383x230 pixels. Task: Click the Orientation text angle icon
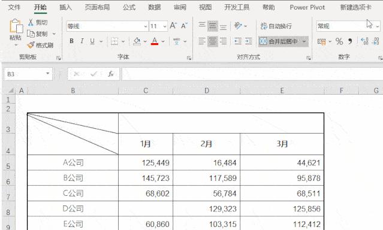pos(238,26)
